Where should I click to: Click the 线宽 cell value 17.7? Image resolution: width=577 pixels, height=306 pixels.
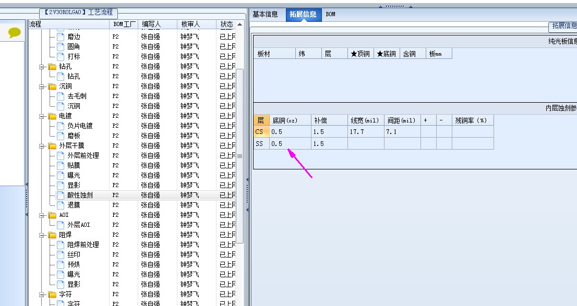[x=366, y=132]
